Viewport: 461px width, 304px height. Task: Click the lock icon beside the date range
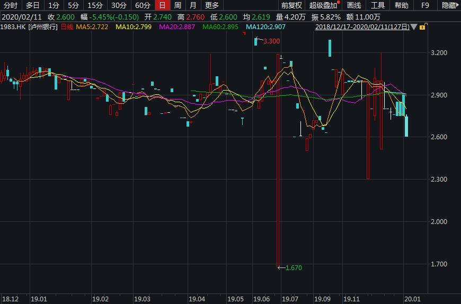pos(422,26)
